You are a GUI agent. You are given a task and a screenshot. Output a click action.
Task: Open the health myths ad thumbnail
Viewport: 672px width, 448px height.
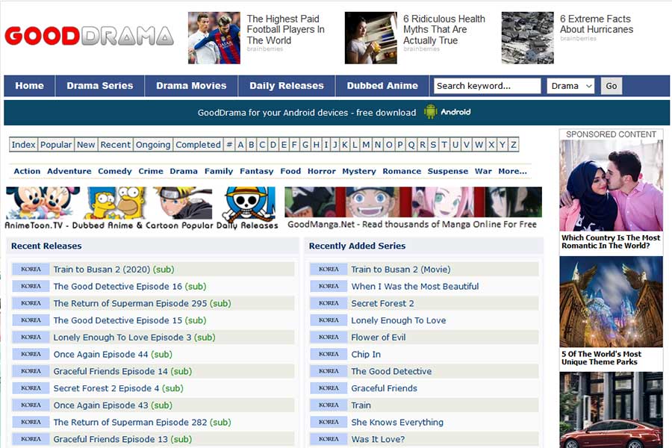pyautogui.click(x=370, y=38)
